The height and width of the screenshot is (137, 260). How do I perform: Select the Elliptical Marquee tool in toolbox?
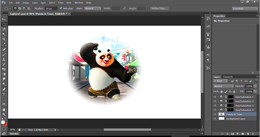tap(4, 24)
